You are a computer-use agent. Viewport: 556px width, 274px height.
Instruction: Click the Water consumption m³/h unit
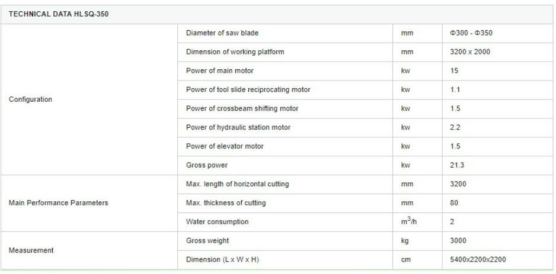pos(409,221)
